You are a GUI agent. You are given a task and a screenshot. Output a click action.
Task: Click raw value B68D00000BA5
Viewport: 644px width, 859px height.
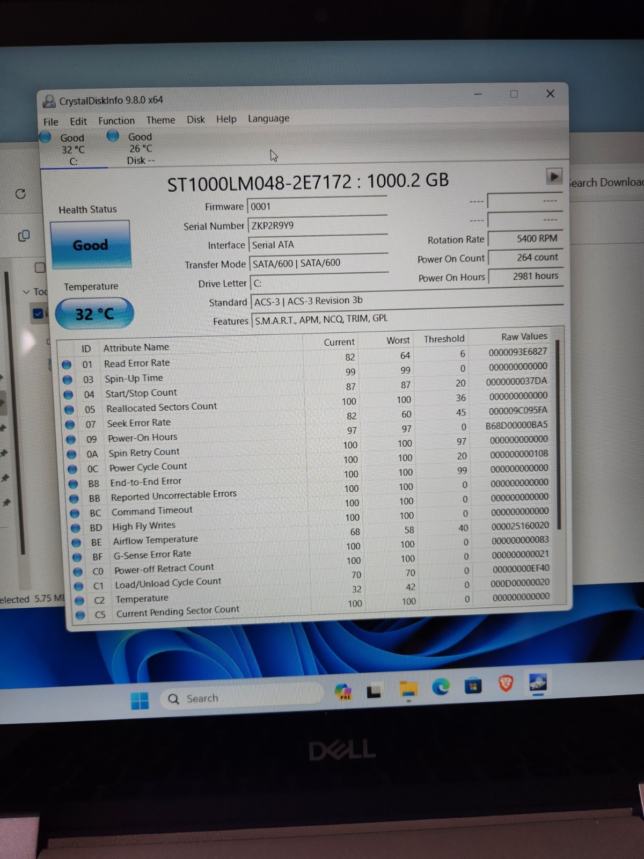tap(517, 425)
